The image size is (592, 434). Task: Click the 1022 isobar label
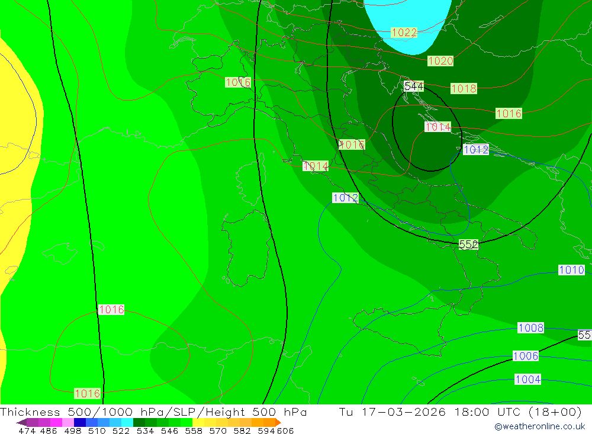404,33
